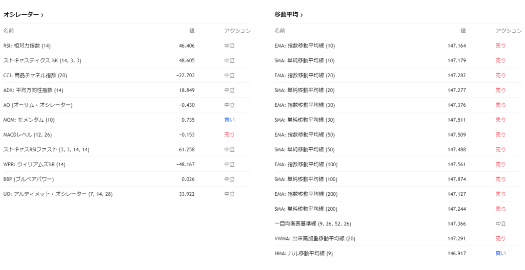
Task: Select the UO: アルティメット・オシレーター row label
Action: click(58, 194)
